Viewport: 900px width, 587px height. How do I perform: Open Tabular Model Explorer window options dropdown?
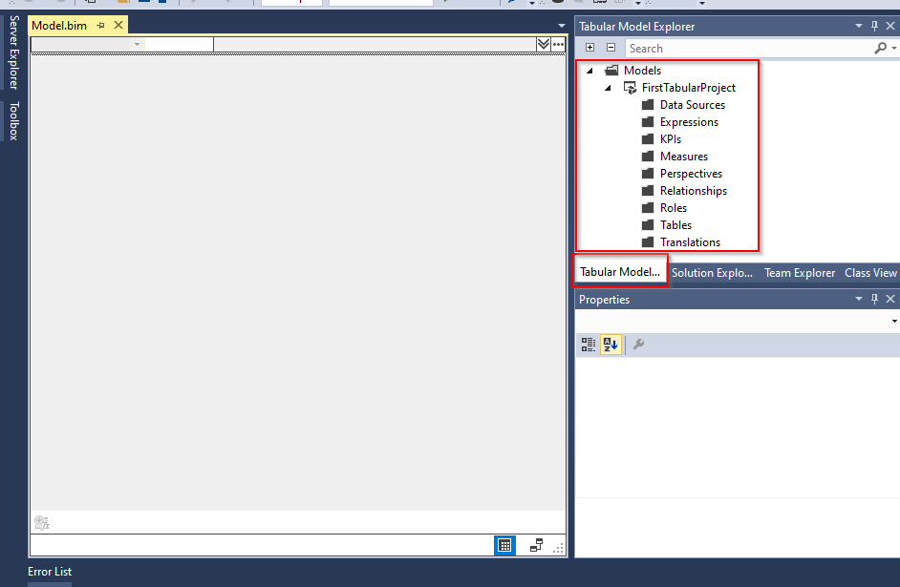pyautogui.click(x=859, y=27)
